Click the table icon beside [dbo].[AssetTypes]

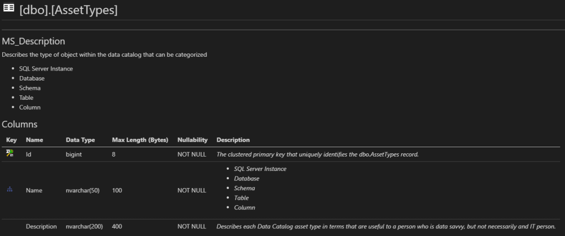coord(9,10)
